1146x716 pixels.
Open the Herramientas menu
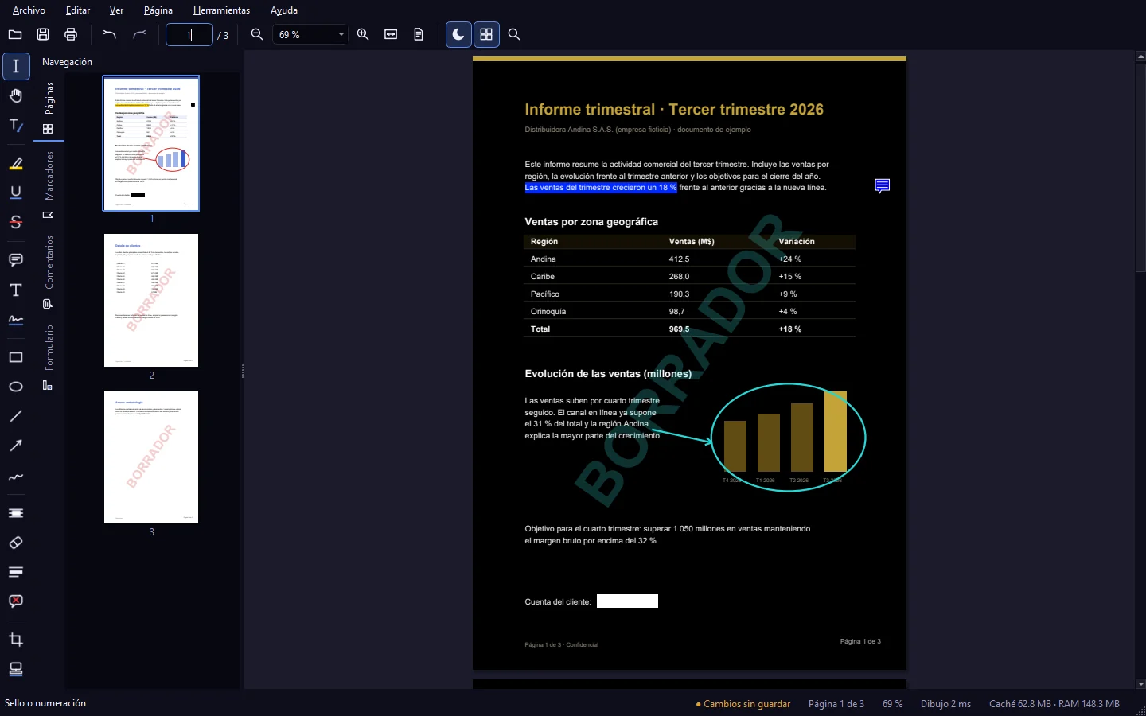click(x=221, y=10)
